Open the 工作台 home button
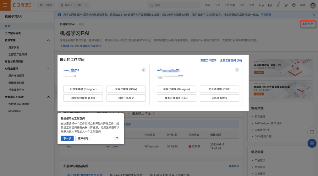This screenshot has height=176, width=318. point(46,5)
